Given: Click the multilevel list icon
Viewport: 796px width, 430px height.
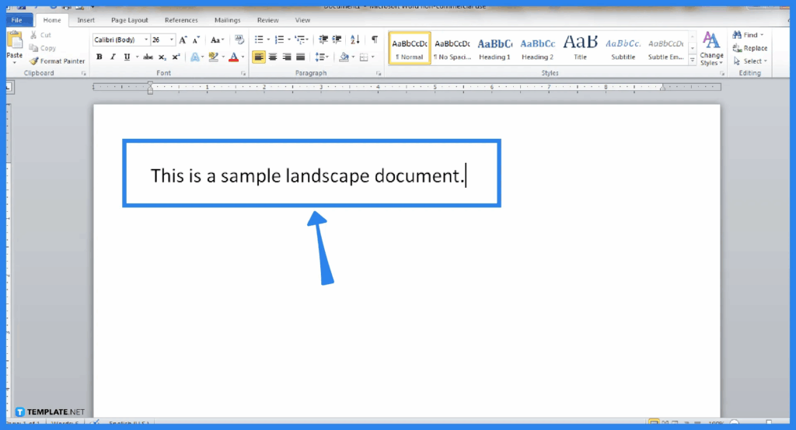Looking at the screenshot, I should pos(300,40).
